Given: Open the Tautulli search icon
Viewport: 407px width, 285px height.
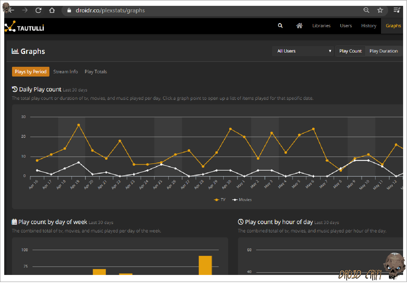Looking at the screenshot, I should click(x=280, y=26).
